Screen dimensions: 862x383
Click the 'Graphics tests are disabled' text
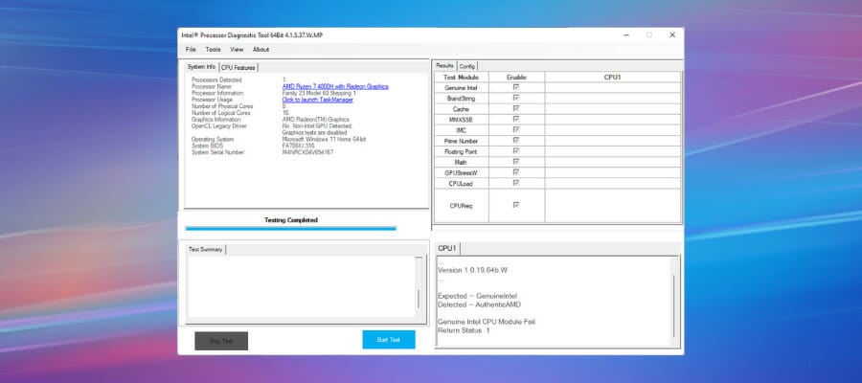314,132
